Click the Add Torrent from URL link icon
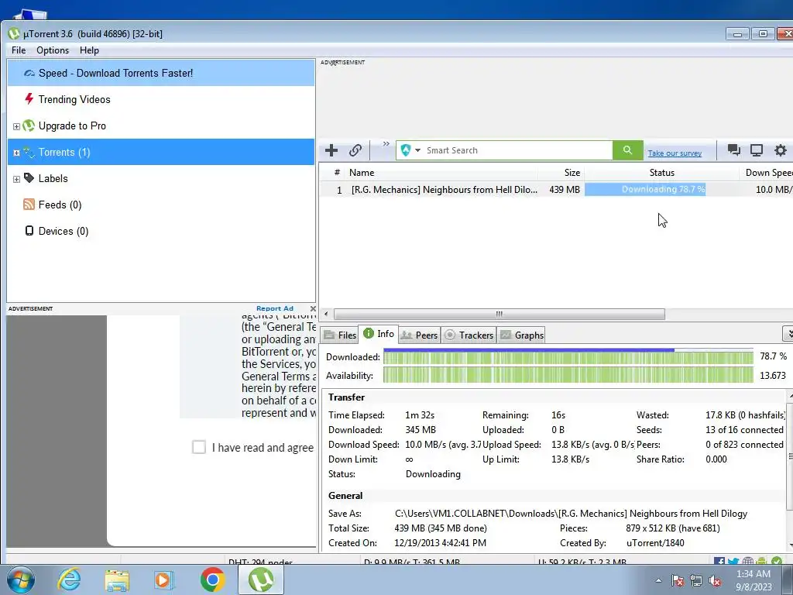 (x=355, y=150)
